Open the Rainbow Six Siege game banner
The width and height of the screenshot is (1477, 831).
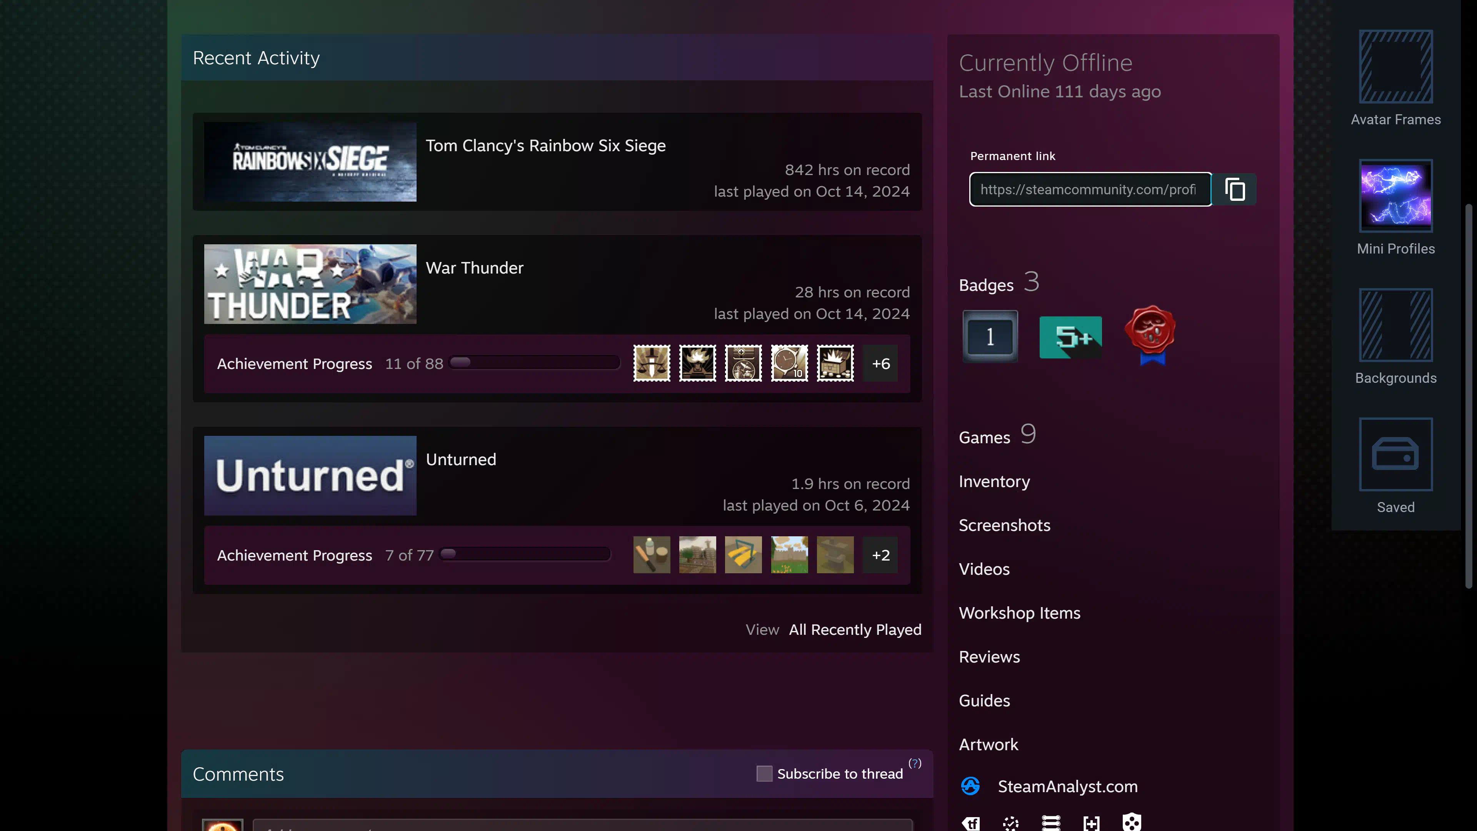(310, 162)
